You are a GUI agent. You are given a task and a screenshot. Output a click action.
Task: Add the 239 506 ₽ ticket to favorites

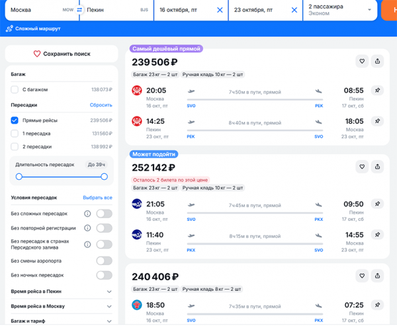[362, 61]
